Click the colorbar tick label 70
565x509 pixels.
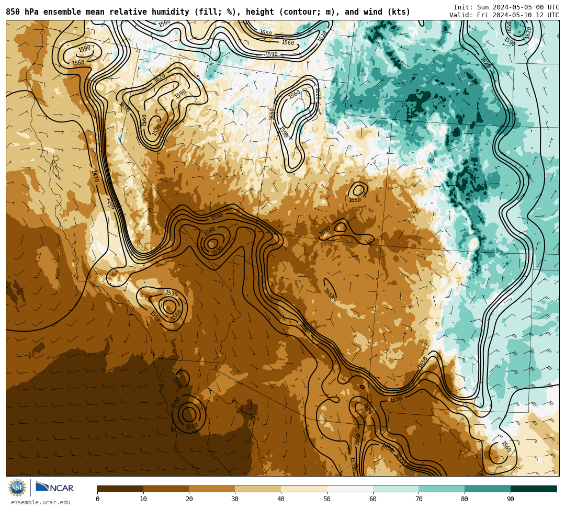pyautogui.click(x=419, y=499)
